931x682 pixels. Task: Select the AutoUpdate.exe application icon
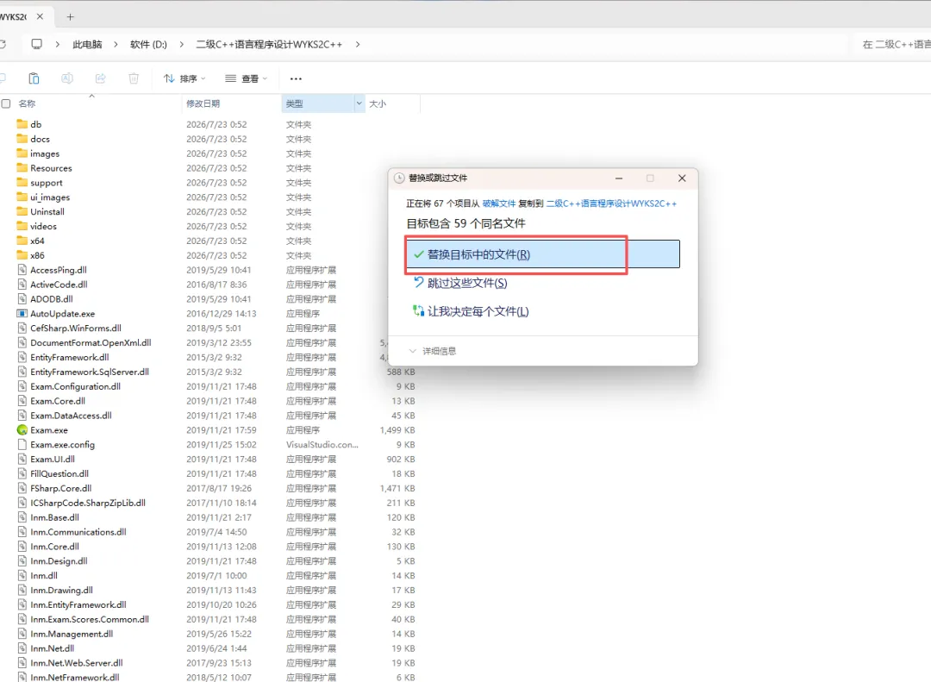pyautogui.click(x=22, y=313)
